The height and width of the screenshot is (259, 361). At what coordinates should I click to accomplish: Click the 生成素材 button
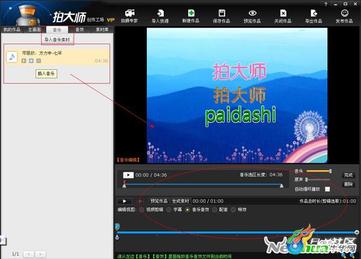click(180, 201)
